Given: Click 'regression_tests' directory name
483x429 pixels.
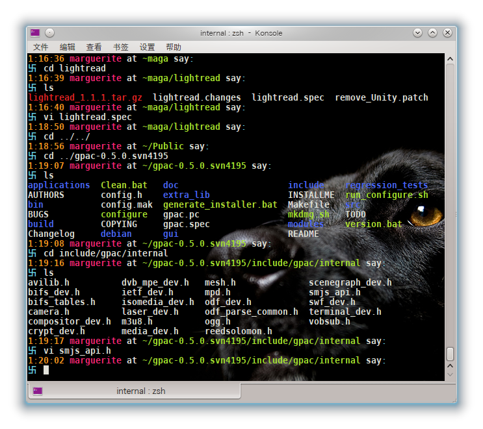Looking at the screenshot, I should (387, 185).
